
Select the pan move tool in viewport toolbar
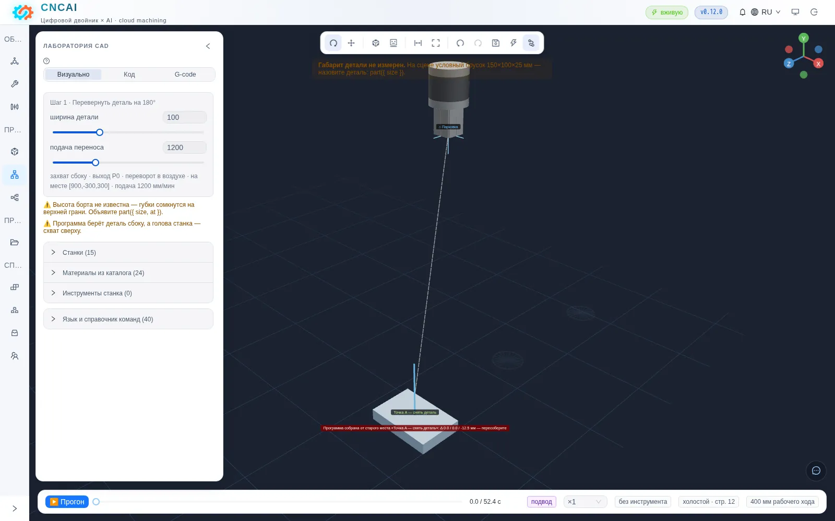[x=351, y=43]
